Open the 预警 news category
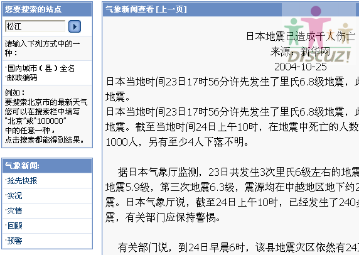Screen dimensions: 359x255 pos(14,241)
